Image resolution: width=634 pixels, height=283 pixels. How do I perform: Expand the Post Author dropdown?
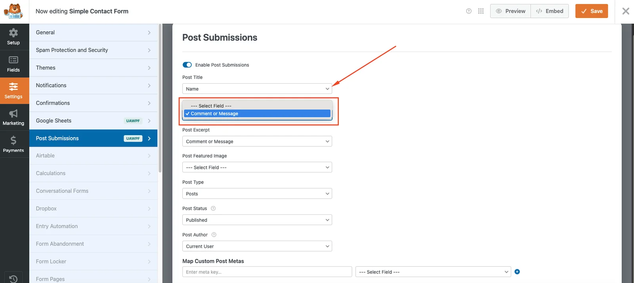pos(257,246)
